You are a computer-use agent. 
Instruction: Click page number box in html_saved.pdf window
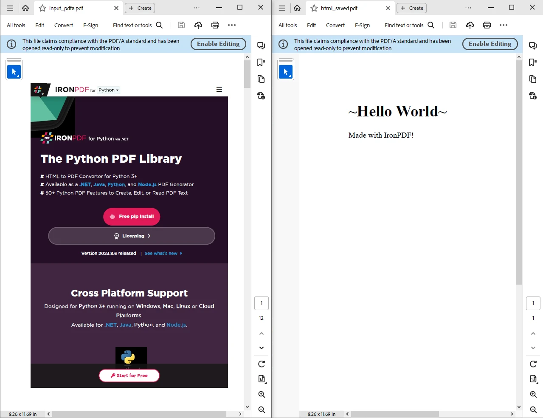pyautogui.click(x=533, y=303)
